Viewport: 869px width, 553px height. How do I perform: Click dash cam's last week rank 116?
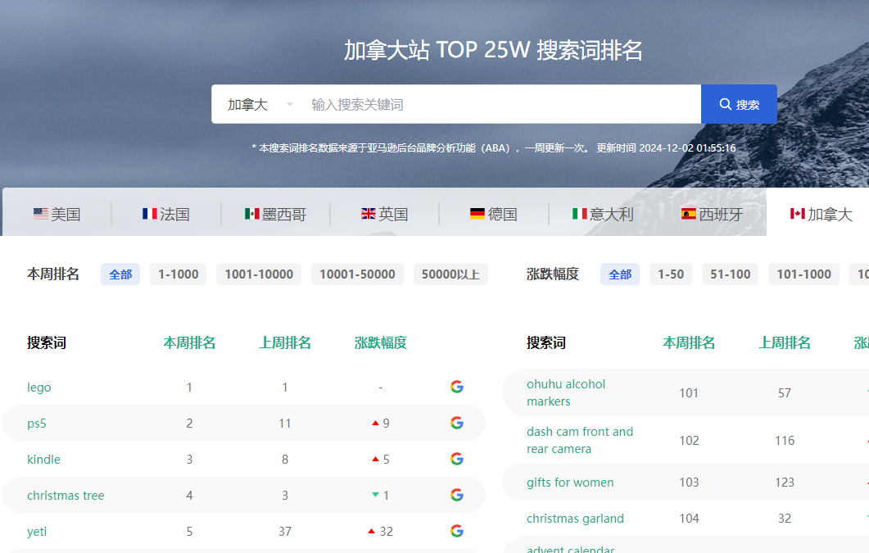[x=785, y=441]
